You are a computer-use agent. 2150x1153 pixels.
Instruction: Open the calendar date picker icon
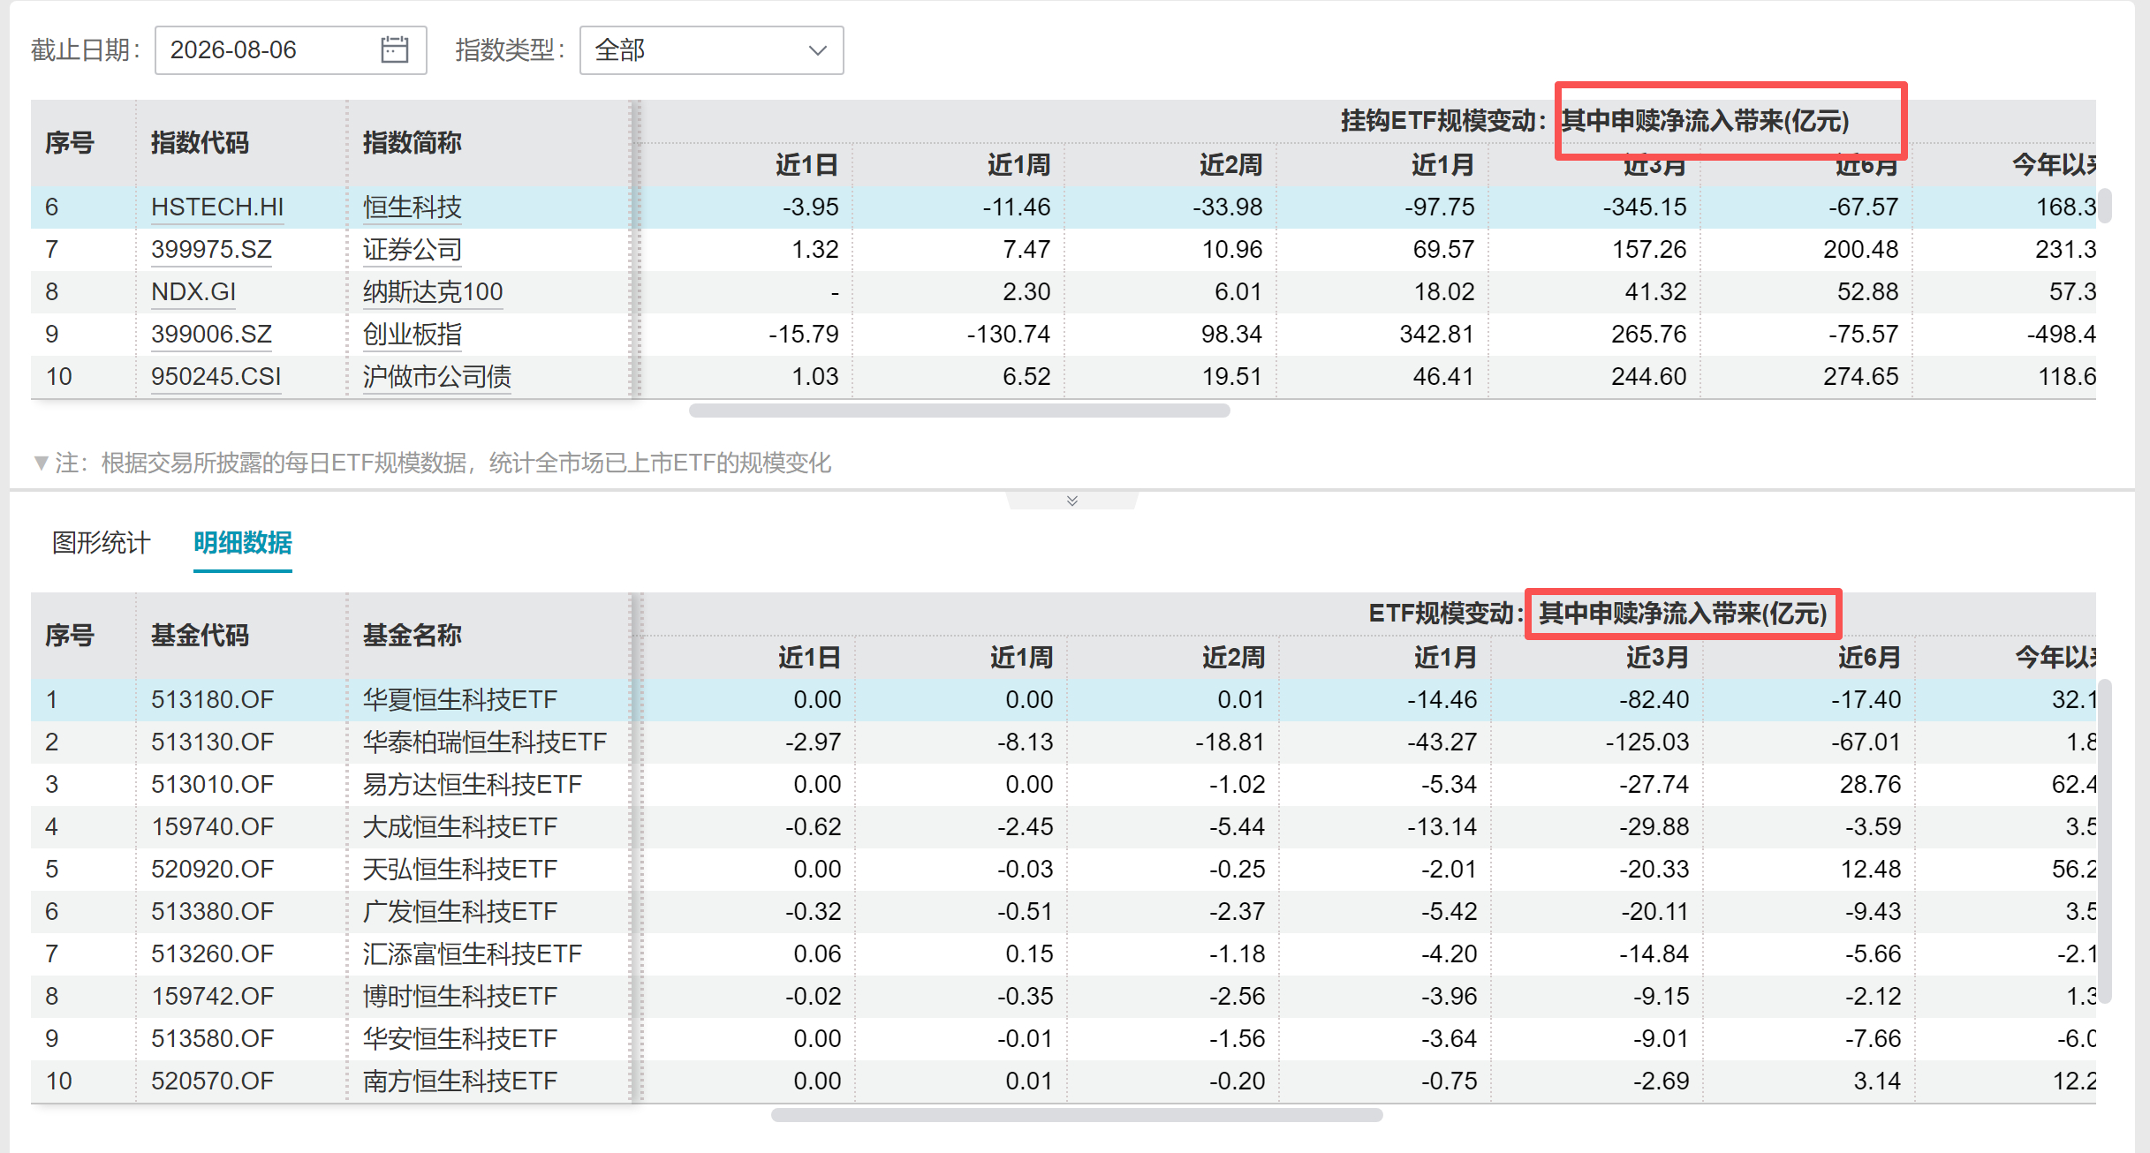click(x=394, y=49)
